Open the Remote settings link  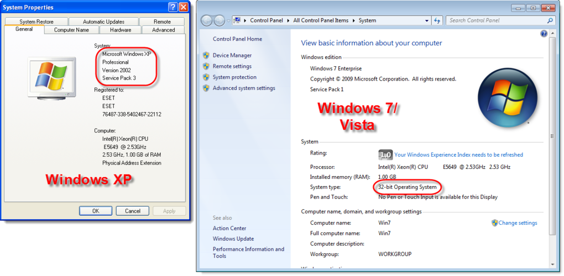point(232,66)
